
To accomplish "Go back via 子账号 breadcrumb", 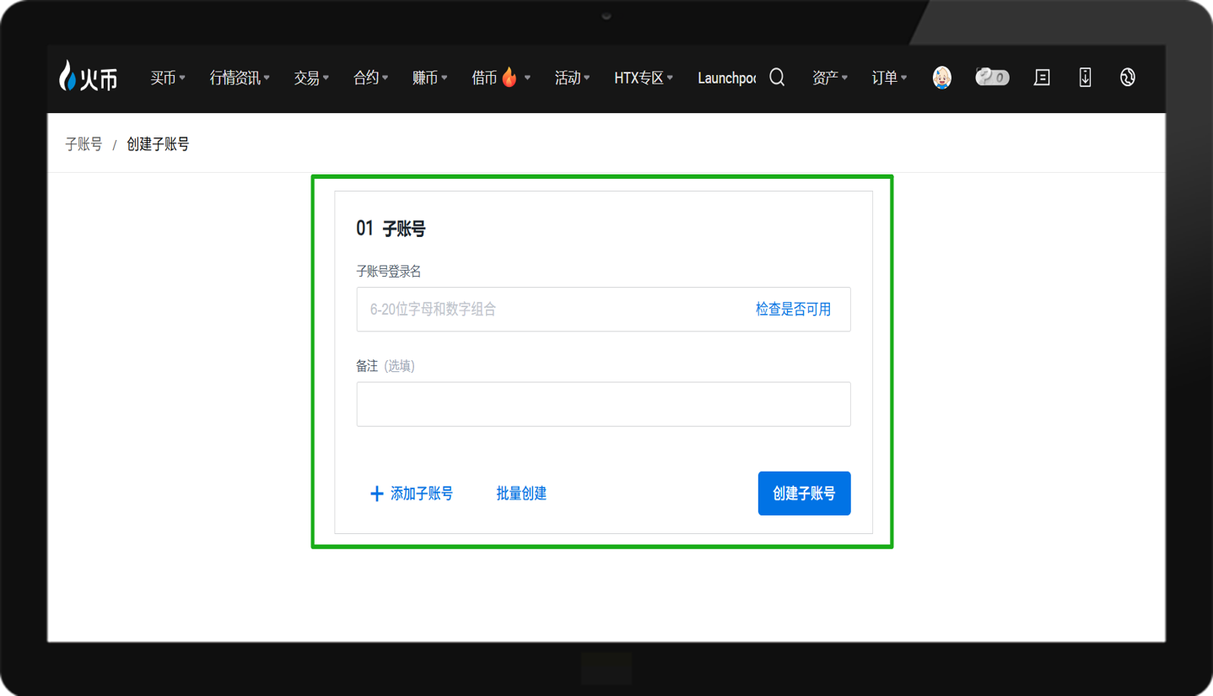I will coord(84,144).
